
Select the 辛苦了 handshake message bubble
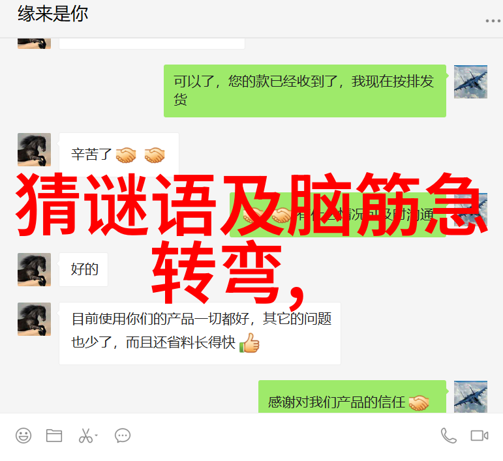[x=119, y=155]
